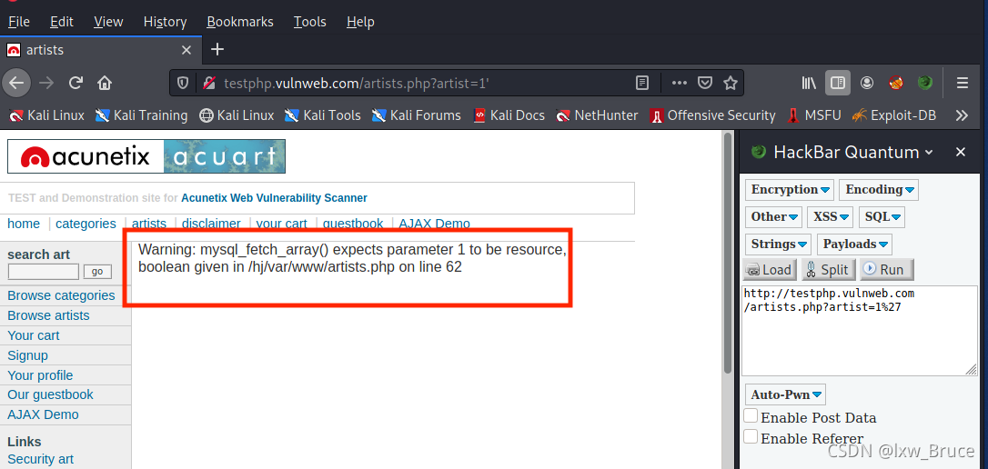Screen dimensions: 988x469
Task: Click HackBar Split button
Action: [828, 269]
